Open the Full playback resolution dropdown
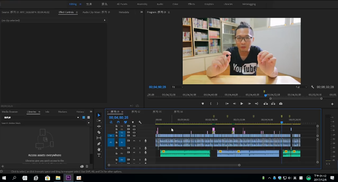Image resolution: width=338 pixels, height=182 pixels. point(302,87)
